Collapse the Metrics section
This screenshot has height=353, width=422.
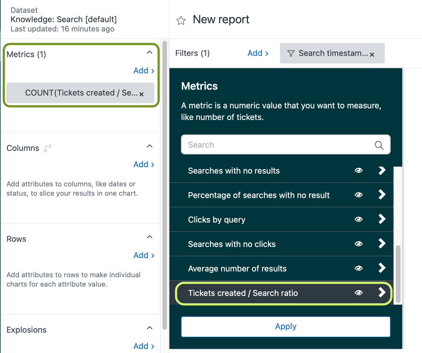[150, 52]
